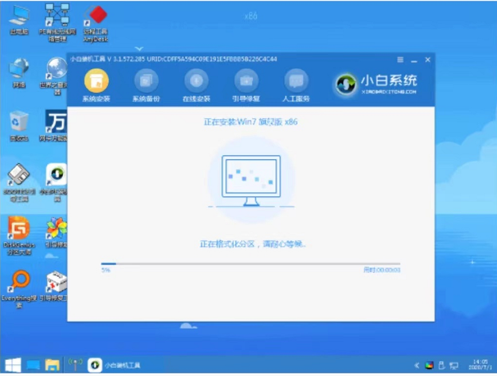497x376 pixels.
Task: Open the PE network manager desktop icon
Action: (57, 23)
